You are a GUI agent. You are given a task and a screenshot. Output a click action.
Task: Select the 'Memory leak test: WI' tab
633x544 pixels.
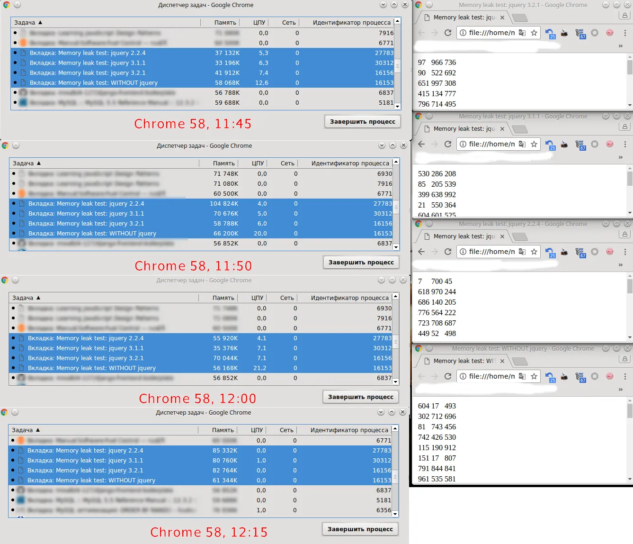click(x=463, y=361)
